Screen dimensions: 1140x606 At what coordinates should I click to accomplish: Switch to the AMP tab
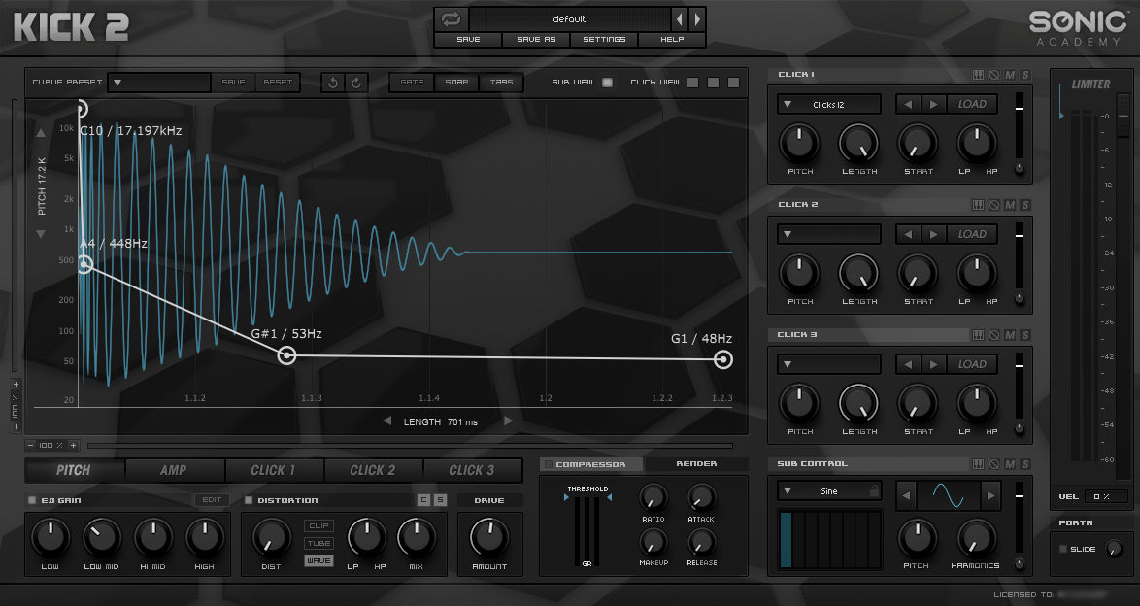[174, 470]
